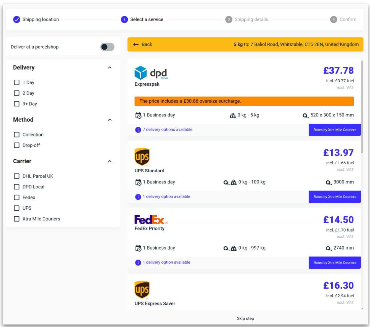The height and width of the screenshot is (327, 370).
Task: Click the Skip step link
Action: click(x=245, y=318)
